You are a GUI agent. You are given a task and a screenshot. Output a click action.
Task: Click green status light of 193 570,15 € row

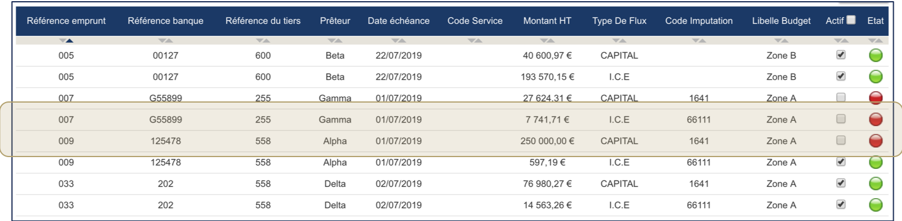(876, 77)
